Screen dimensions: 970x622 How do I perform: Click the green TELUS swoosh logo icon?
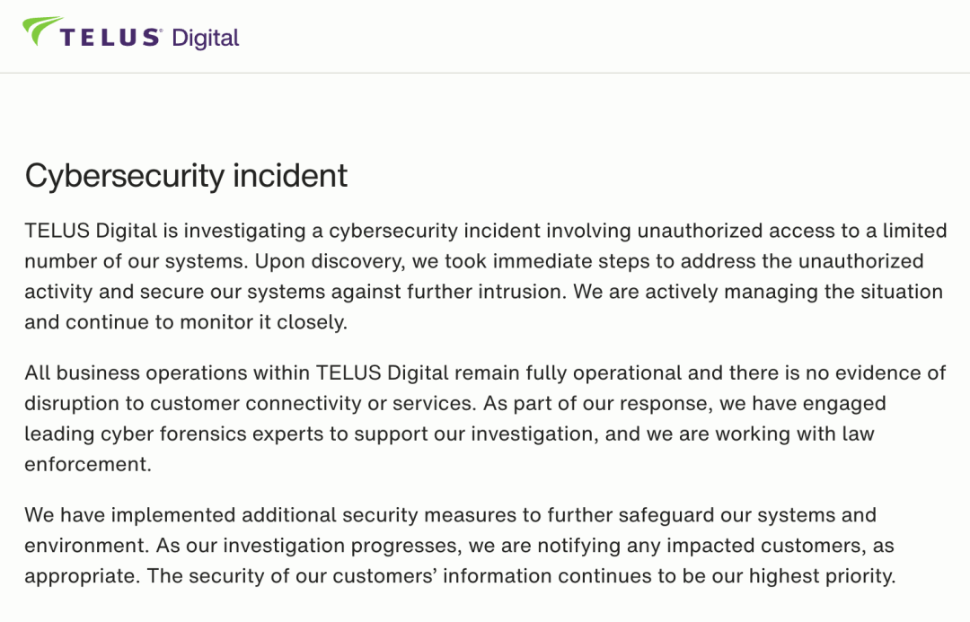[x=42, y=31]
